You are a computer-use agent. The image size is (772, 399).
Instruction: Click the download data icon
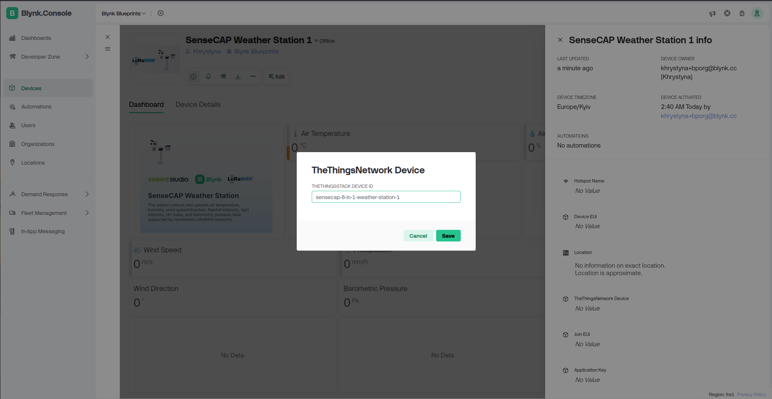(x=238, y=76)
